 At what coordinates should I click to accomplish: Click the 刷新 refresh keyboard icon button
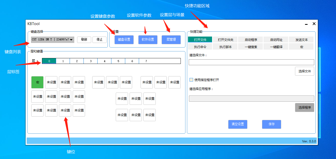point(84,40)
